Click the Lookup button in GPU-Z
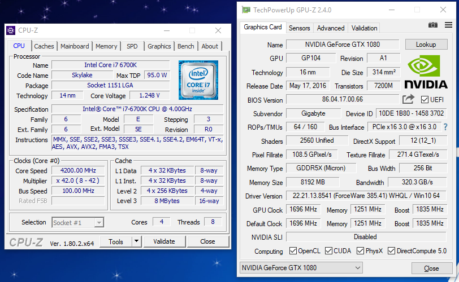The height and width of the screenshot is (282, 459). pyautogui.click(x=426, y=45)
